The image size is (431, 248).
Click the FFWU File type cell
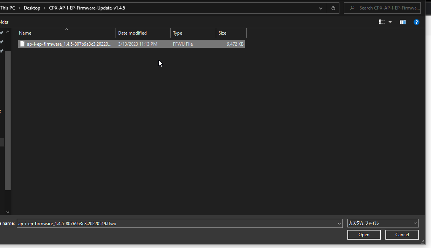pyautogui.click(x=183, y=44)
